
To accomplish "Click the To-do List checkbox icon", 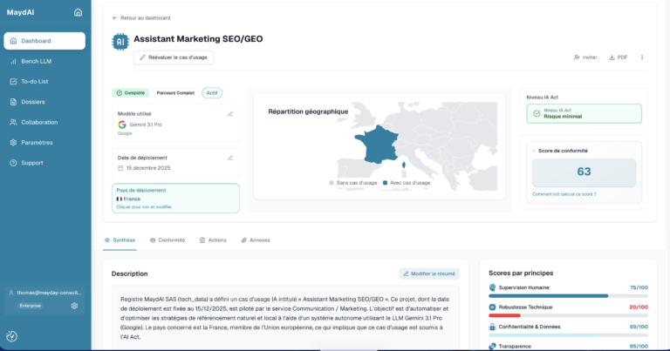I will point(13,82).
